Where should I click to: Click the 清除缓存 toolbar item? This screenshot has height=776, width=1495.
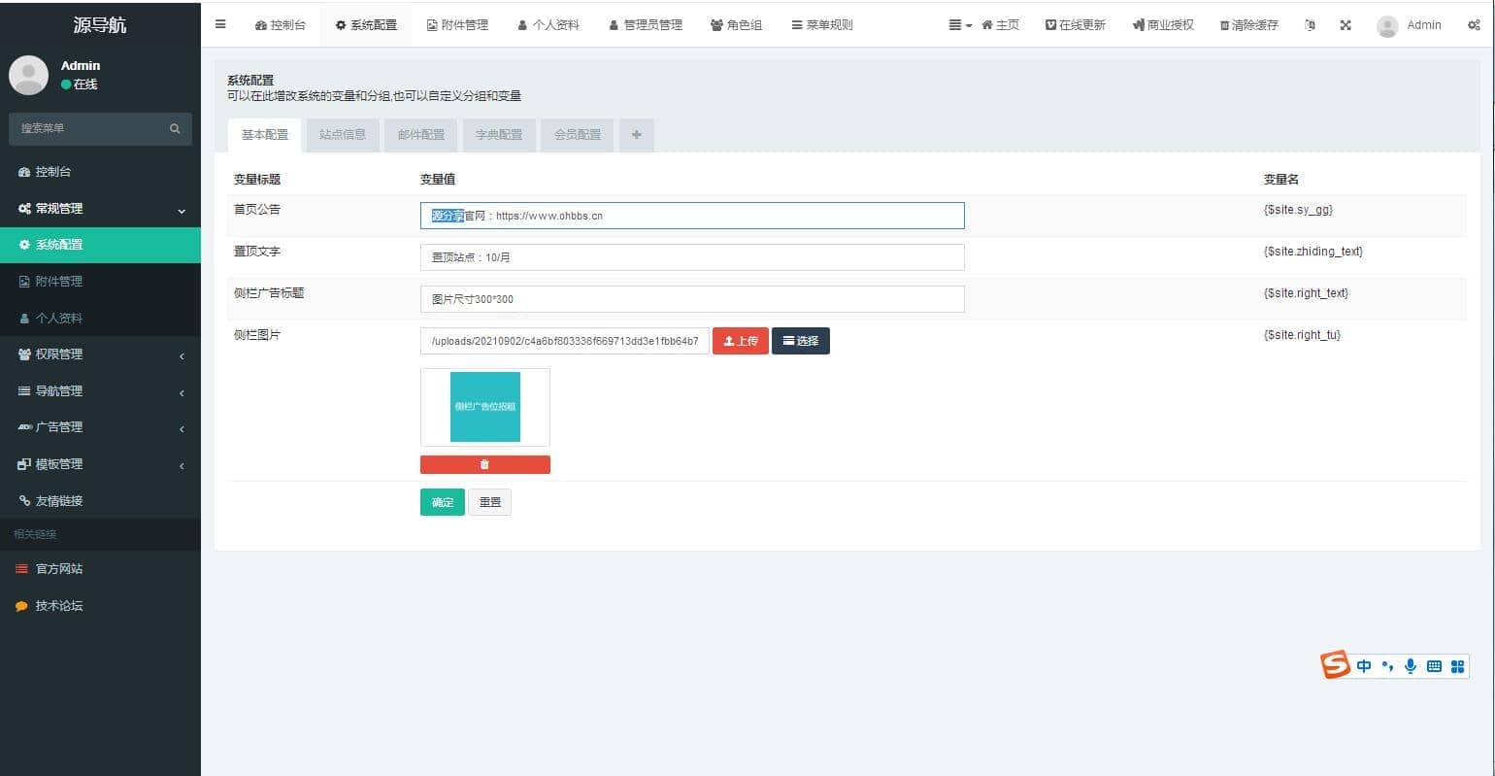[x=1249, y=25]
